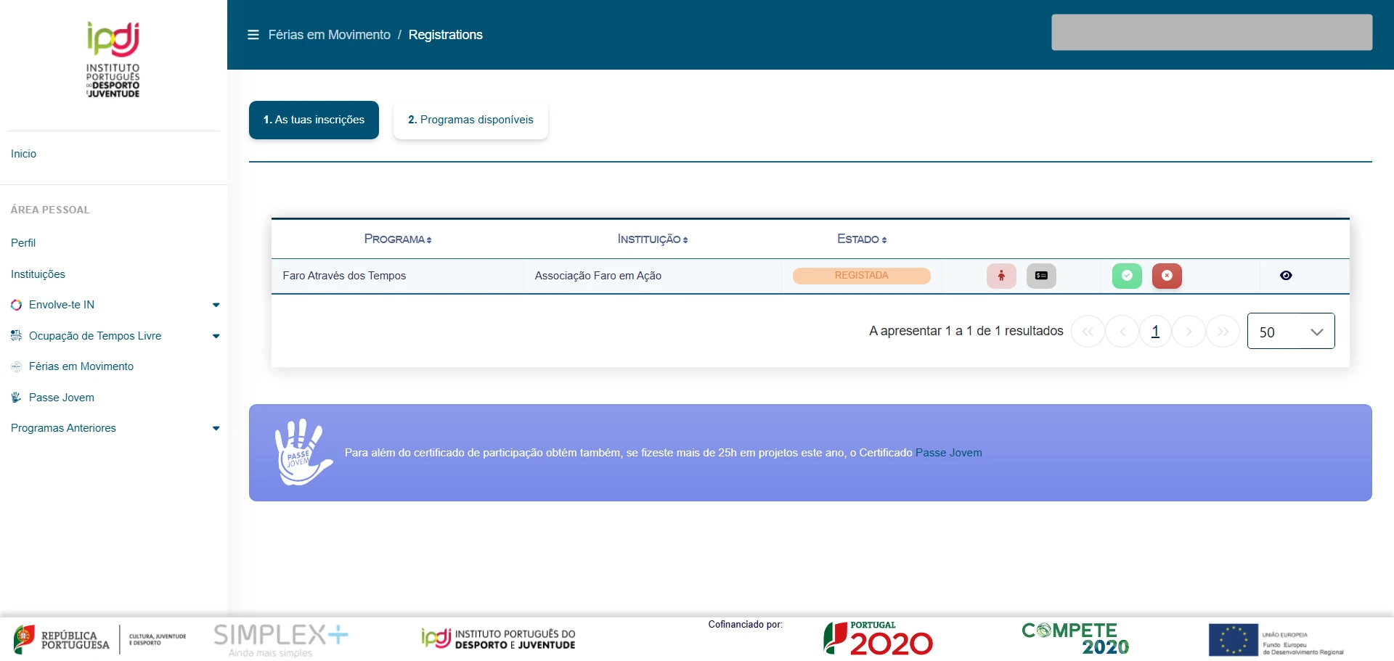Open Envolve-te IN menu item
1394x661 pixels.
tap(62, 305)
